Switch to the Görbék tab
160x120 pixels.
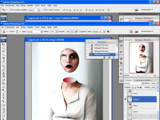coord(147,80)
